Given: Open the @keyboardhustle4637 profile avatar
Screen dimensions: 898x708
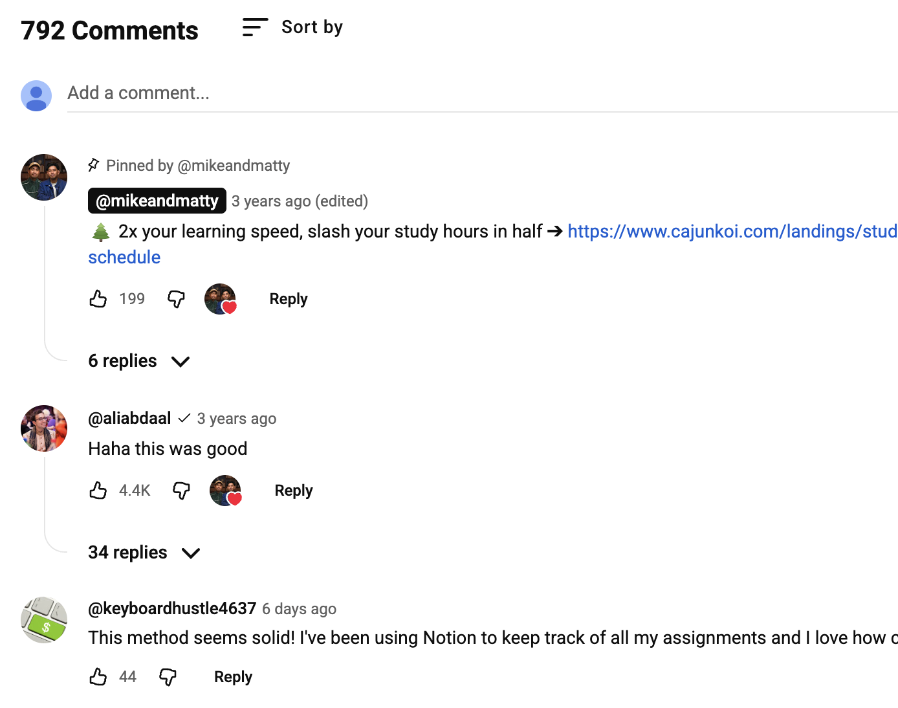Looking at the screenshot, I should point(44,620).
